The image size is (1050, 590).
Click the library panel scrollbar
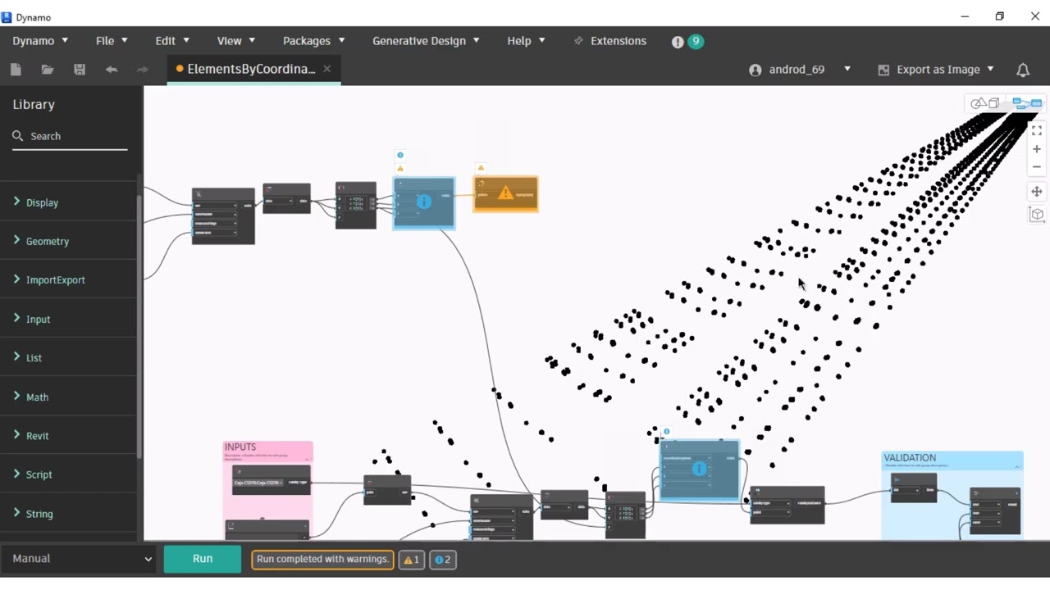pyautogui.click(x=139, y=328)
